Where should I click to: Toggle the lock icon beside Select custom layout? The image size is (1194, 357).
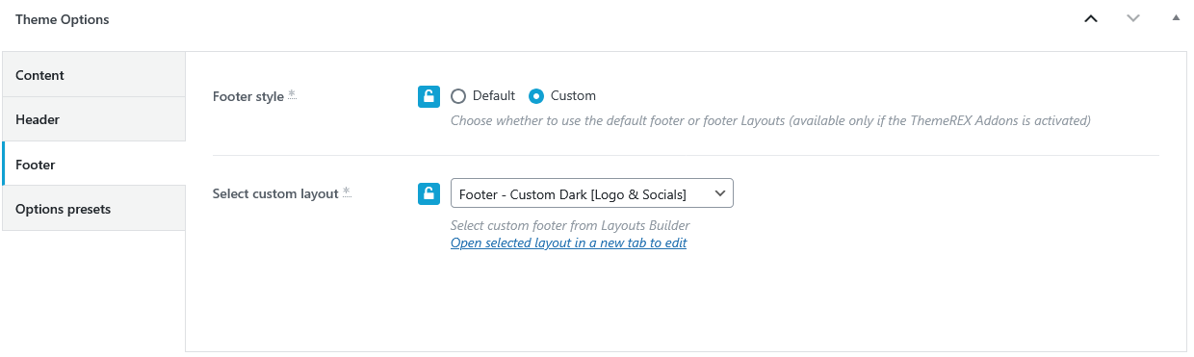click(428, 193)
